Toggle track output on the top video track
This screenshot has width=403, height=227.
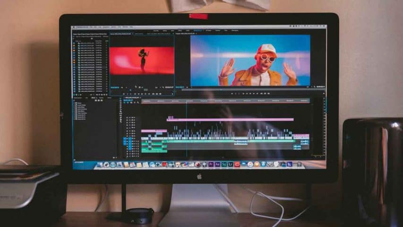(x=134, y=117)
